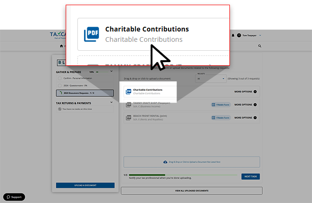Go to the home icon
Image resolution: width=312 pixels, height=203 pixels.
click(61, 46)
